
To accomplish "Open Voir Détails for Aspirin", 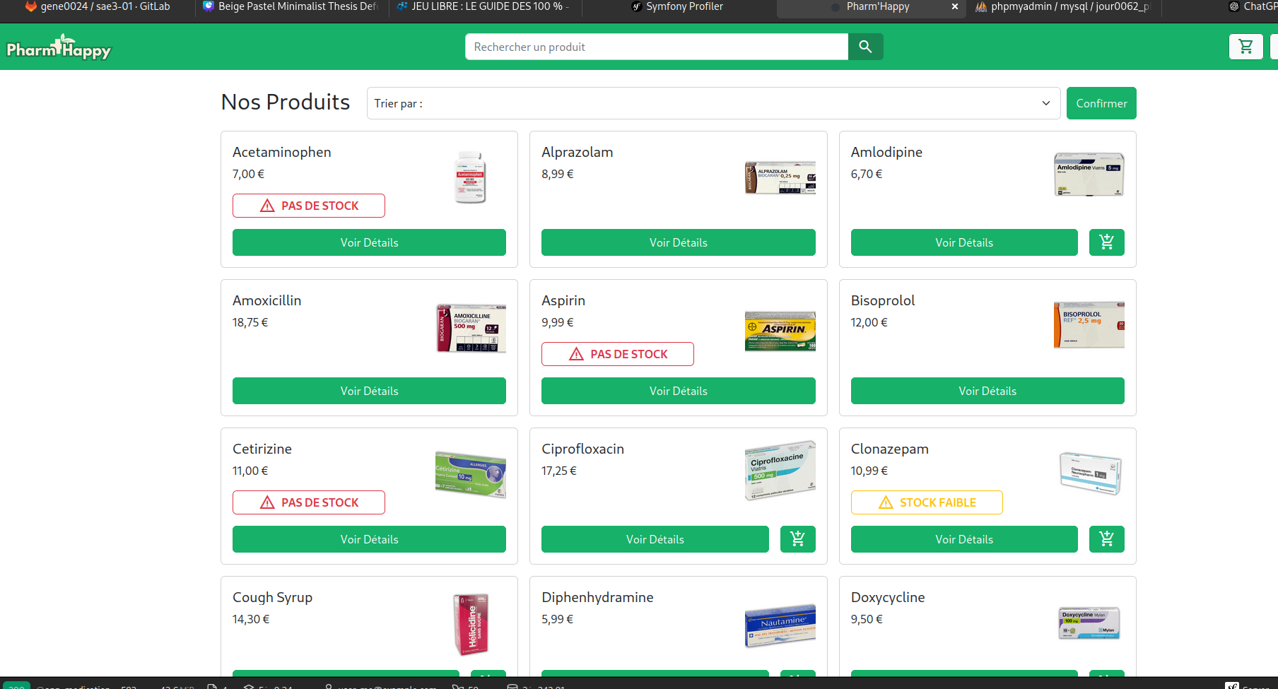I will coord(678,390).
